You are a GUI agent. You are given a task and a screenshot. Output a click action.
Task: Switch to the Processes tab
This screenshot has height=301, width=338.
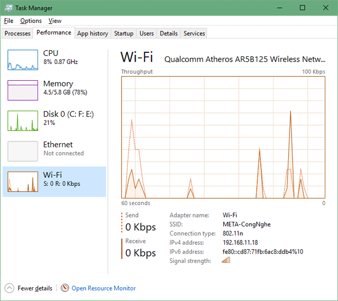coord(17,33)
